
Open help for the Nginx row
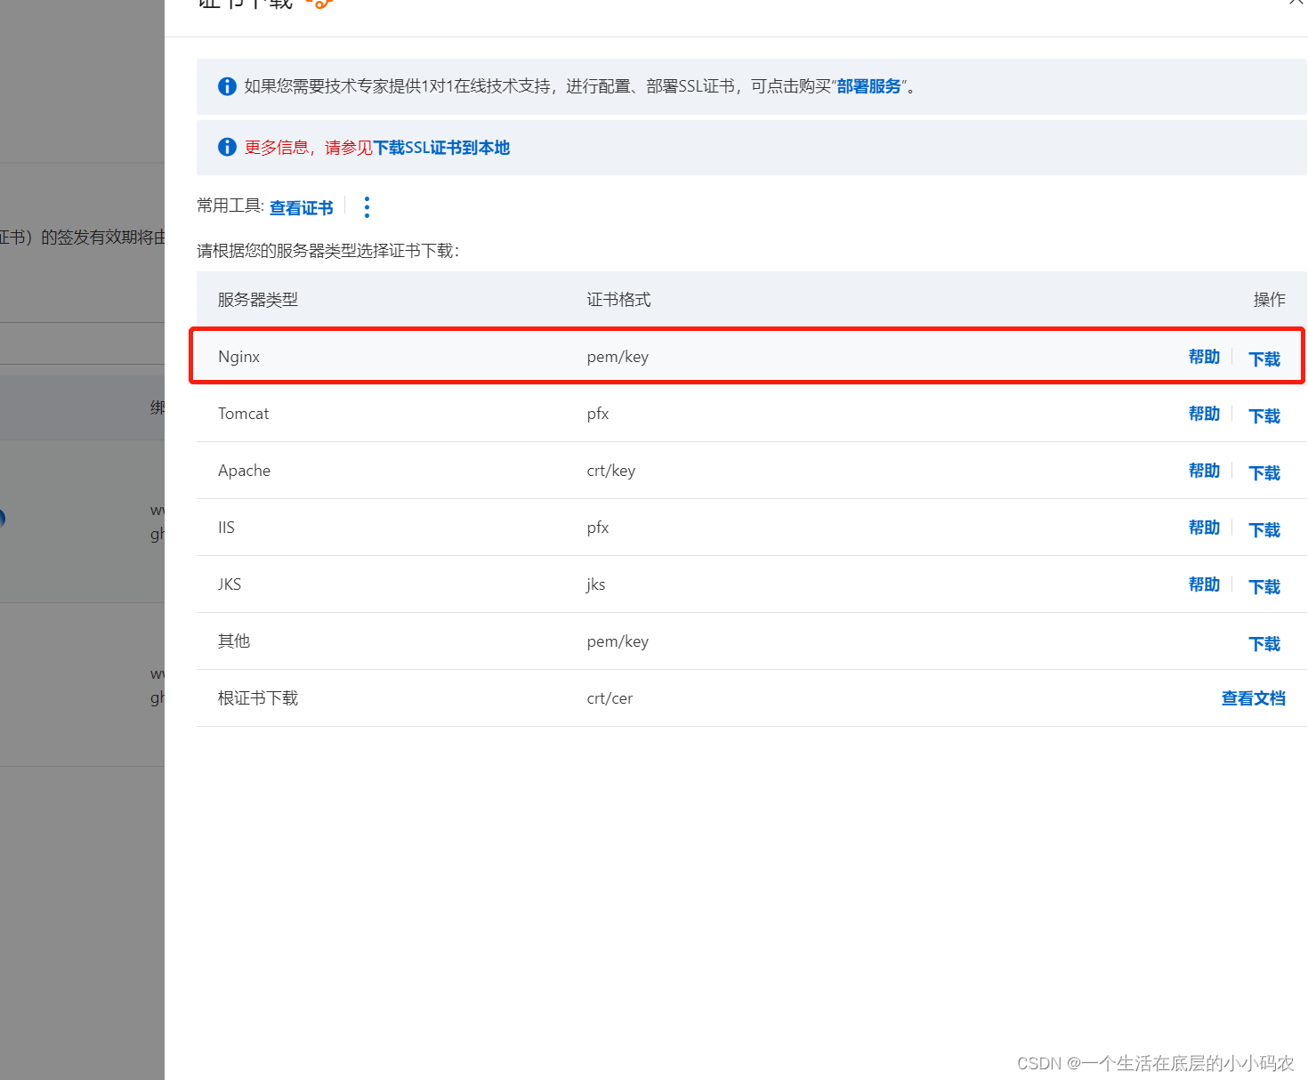coord(1204,357)
